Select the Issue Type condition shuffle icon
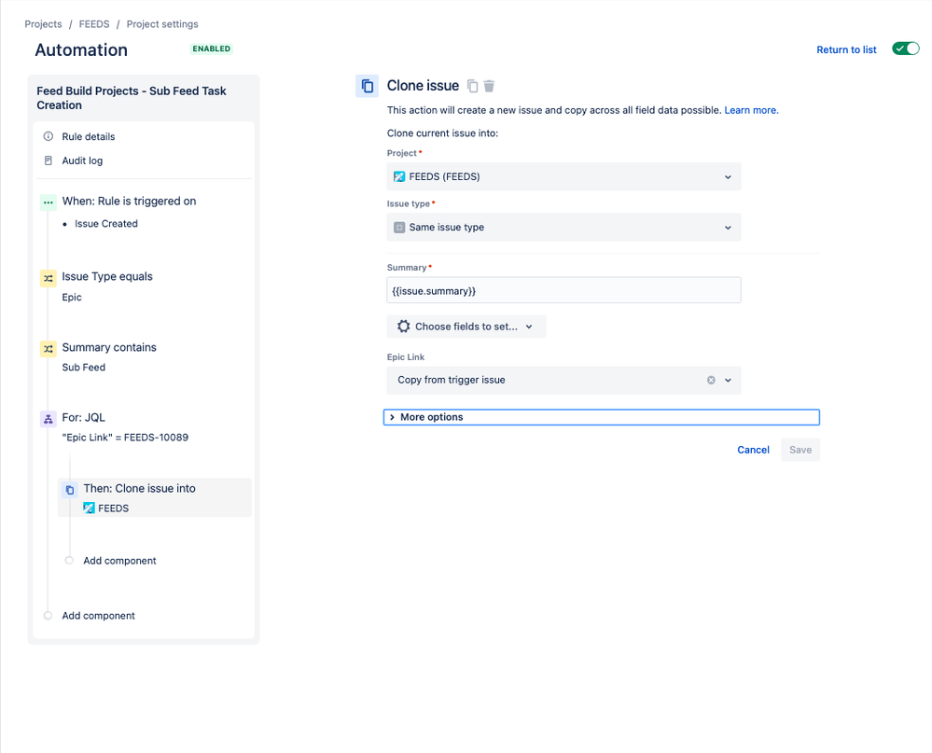 tap(49, 278)
